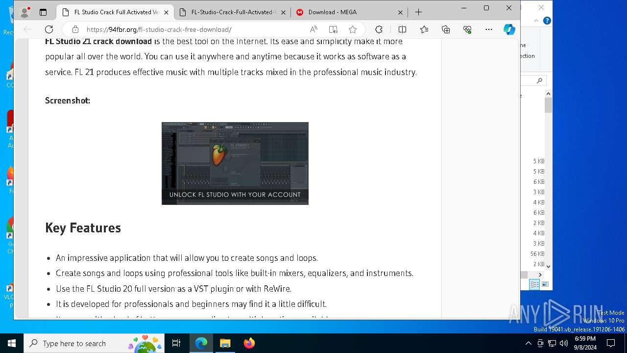Image resolution: width=627 pixels, height=353 pixels.
Task: Switch Explorer to details view icon
Action: pyautogui.click(x=534, y=284)
